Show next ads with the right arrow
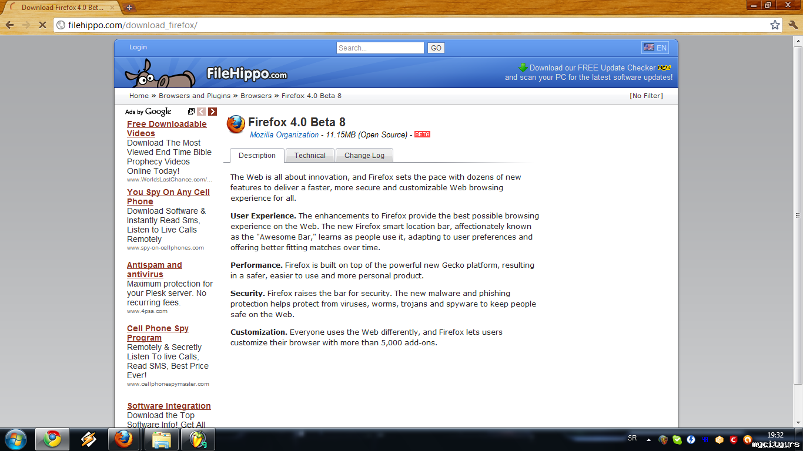Screen dimensions: 803x451 (x=212, y=112)
